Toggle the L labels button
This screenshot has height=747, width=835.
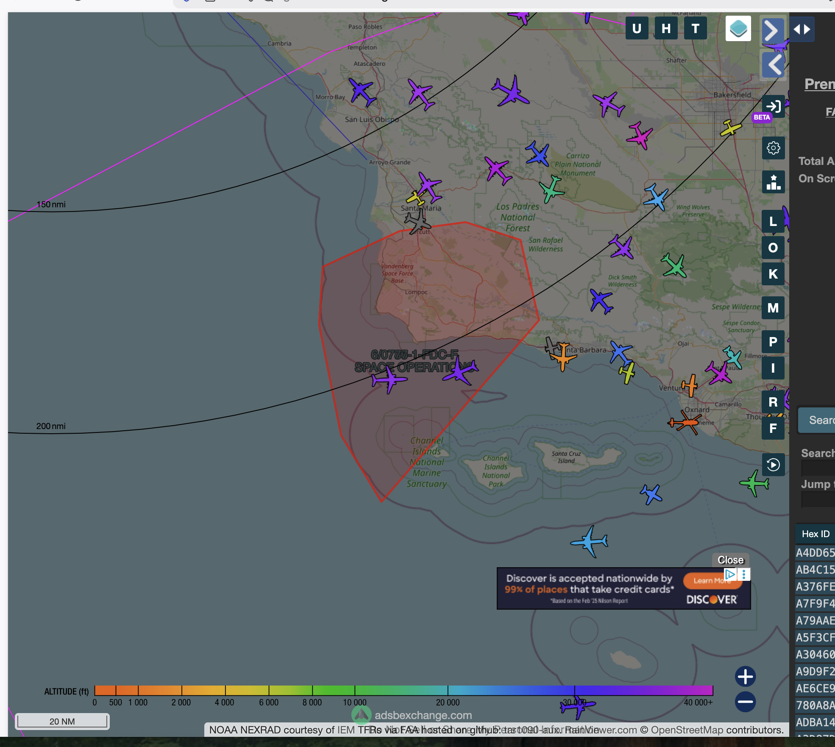[x=773, y=221]
